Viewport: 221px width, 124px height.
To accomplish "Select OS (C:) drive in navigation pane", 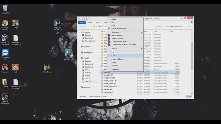I will coord(86,79).
